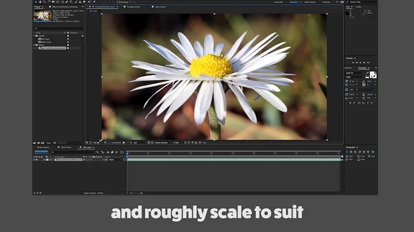Select the Puppet Pin tool
The image size is (414, 232).
94,2
